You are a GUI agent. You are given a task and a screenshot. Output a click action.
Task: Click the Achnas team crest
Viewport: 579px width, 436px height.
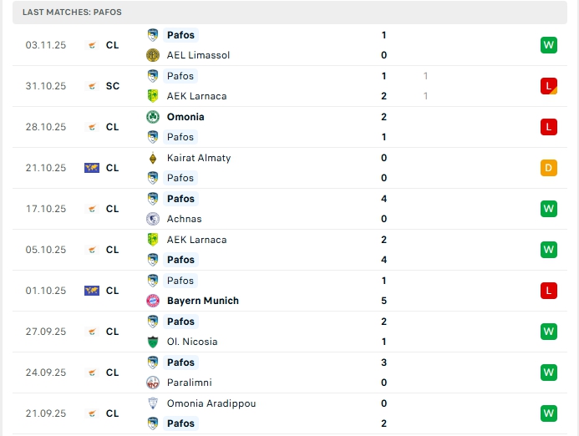[x=153, y=219]
